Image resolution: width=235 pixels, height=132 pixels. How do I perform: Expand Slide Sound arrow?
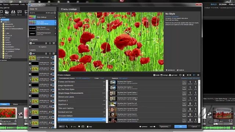click(x=55, y=28)
